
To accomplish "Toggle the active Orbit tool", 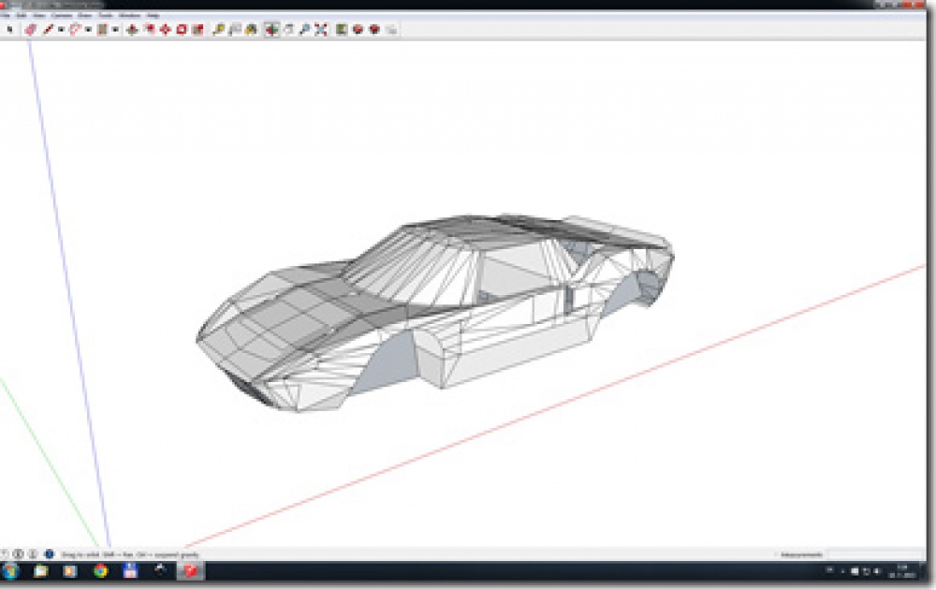I will (271, 29).
